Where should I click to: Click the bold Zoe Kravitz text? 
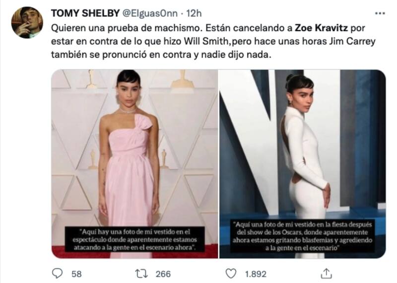(x=321, y=28)
